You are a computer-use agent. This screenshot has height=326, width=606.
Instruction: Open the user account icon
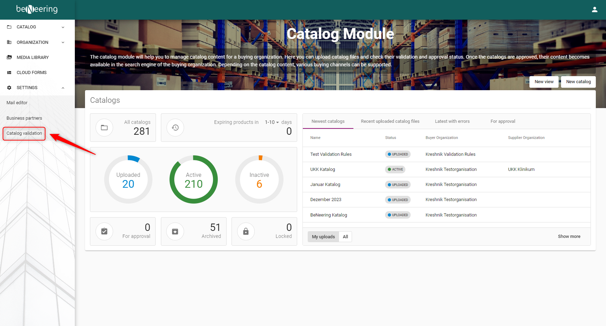594,9
